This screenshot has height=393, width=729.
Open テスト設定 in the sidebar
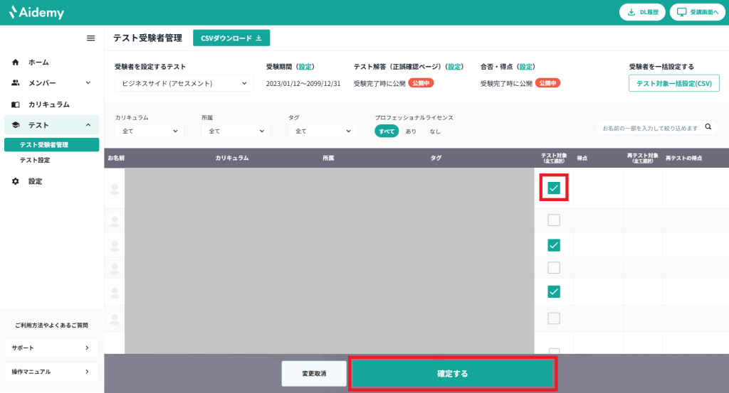pos(35,160)
